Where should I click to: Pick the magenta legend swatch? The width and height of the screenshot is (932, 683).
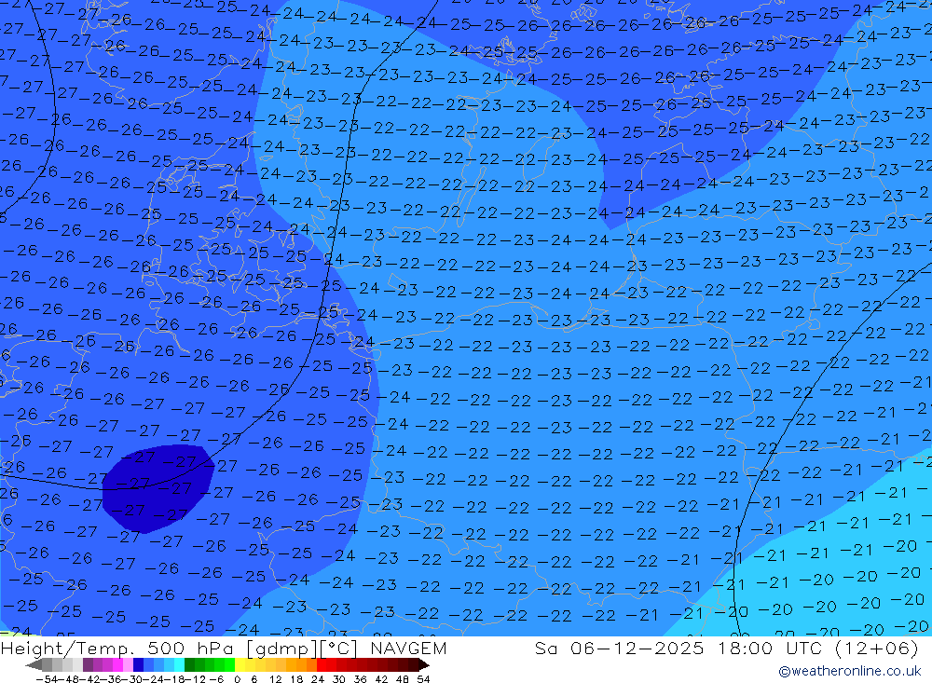point(117,664)
